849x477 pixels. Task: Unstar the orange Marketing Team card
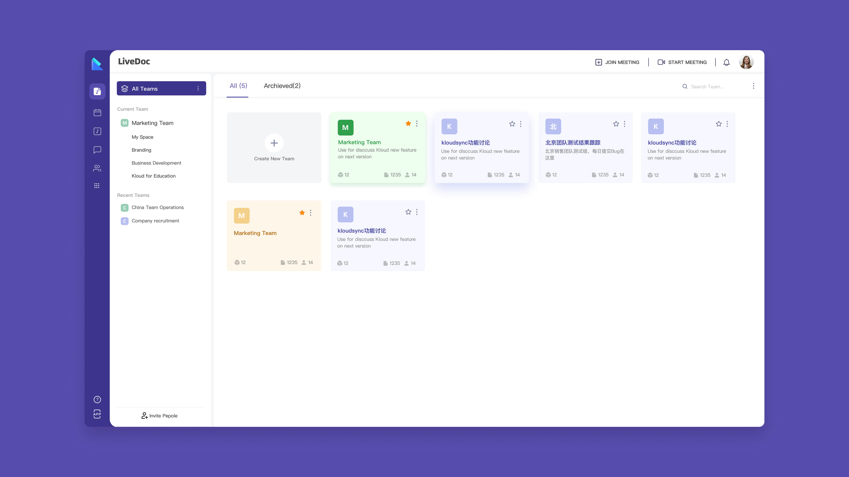(302, 213)
